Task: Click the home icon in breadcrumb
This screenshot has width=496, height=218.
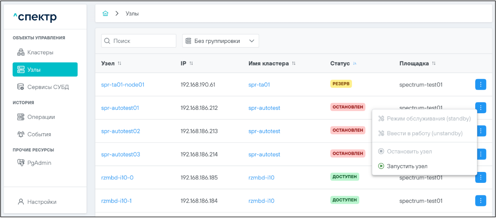Action: (x=106, y=14)
